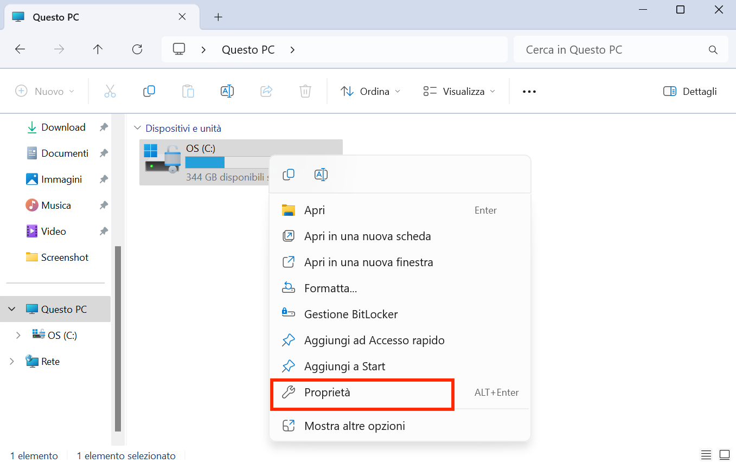Click the search magnifier icon
Image resolution: width=736 pixels, height=463 pixels.
pos(713,50)
